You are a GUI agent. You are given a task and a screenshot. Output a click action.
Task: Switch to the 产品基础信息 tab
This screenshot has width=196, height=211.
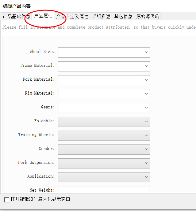click(x=16, y=16)
